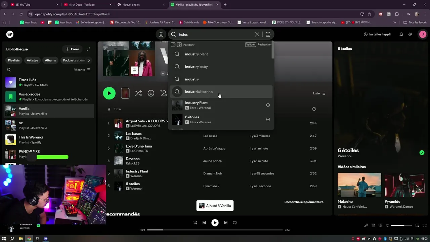Open the tab list dropdown arrow in Chrome

4,5
